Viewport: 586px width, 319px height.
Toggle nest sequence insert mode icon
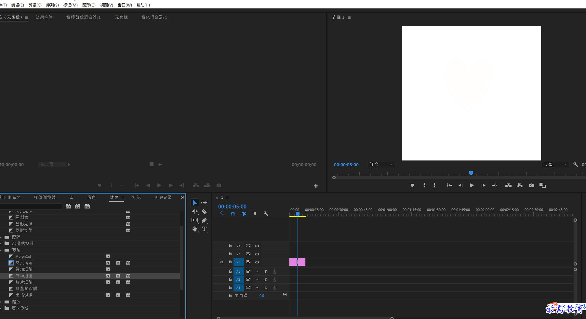[x=222, y=214]
